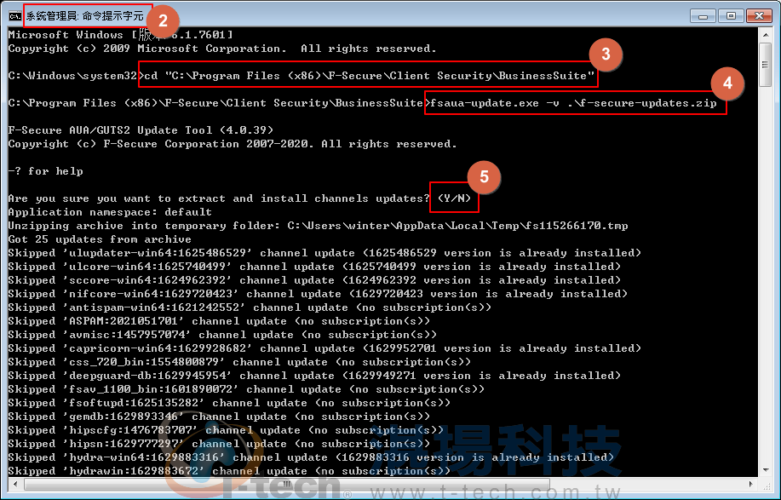Click the 'nifcore-win64:1629720423' skipped line
This screenshot has width=781, height=500.
tap(318, 294)
